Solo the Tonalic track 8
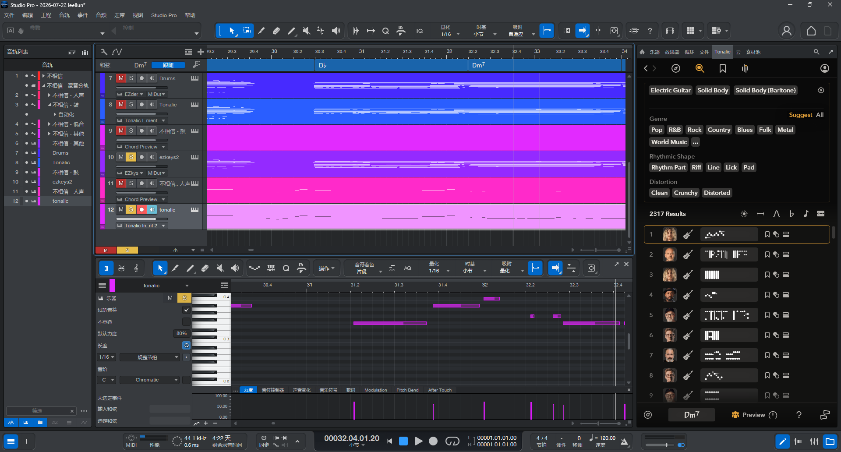The width and height of the screenshot is (841, 452). coord(131,104)
